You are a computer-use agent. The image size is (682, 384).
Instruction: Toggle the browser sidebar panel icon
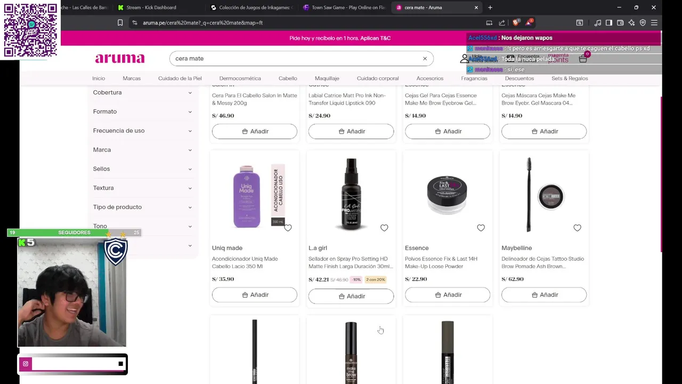click(609, 23)
